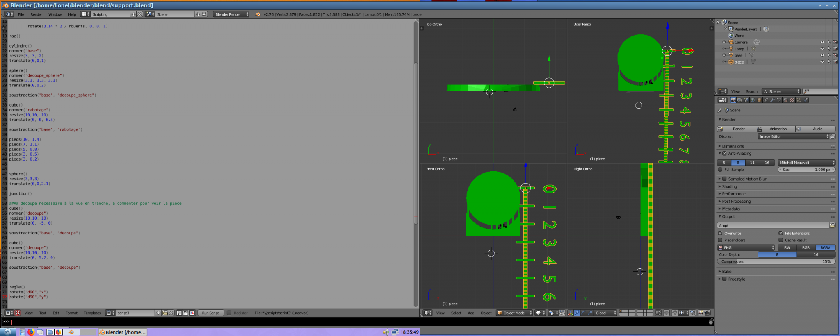Open the Modifiers wrench properties tab
The height and width of the screenshot is (336, 840).
(772, 100)
